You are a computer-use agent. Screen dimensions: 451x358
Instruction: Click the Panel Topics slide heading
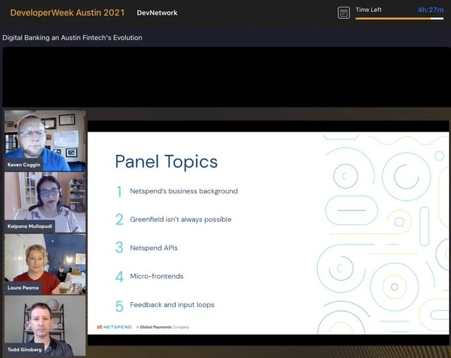(x=166, y=161)
